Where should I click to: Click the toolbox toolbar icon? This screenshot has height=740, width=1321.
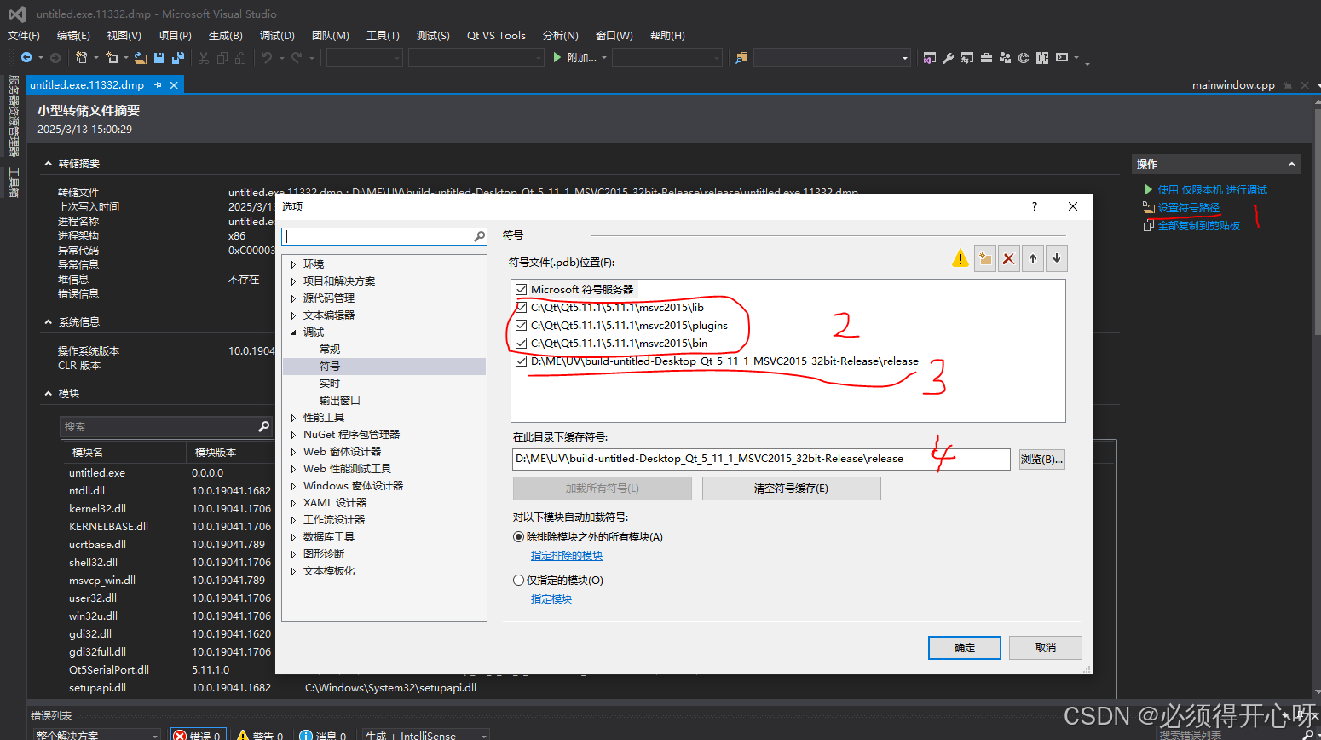click(986, 57)
